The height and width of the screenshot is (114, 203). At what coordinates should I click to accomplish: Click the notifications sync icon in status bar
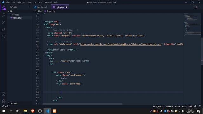click(200, 106)
